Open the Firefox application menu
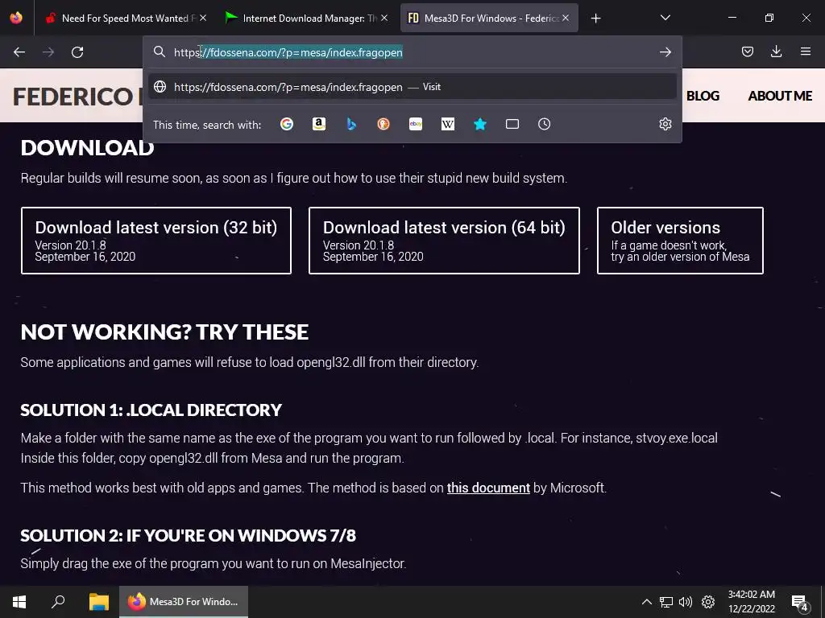 tap(805, 51)
